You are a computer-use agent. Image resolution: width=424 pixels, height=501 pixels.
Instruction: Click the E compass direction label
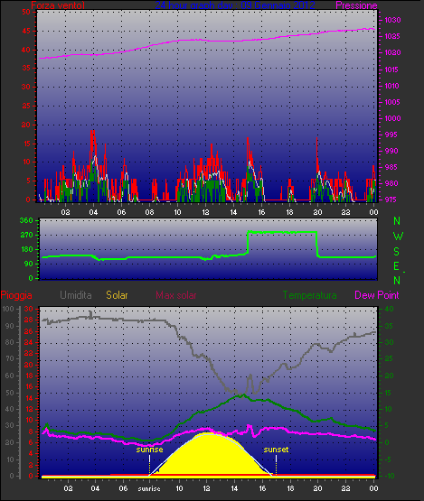pyautogui.click(x=396, y=266)
